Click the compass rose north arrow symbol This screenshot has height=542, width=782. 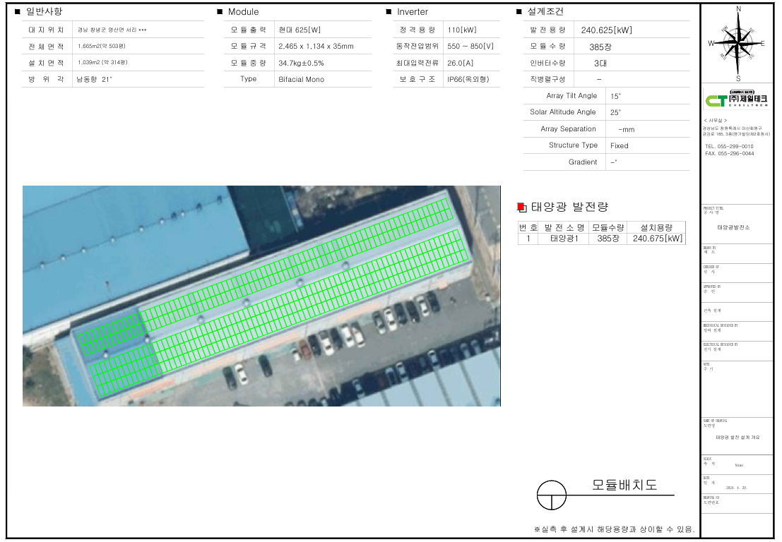(x=739, y=42)
